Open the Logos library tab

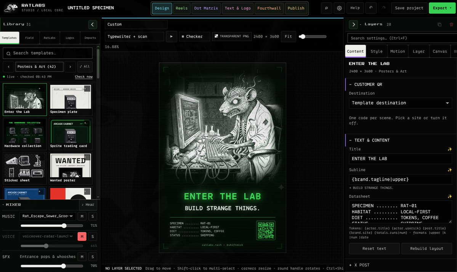pos(70,38)
